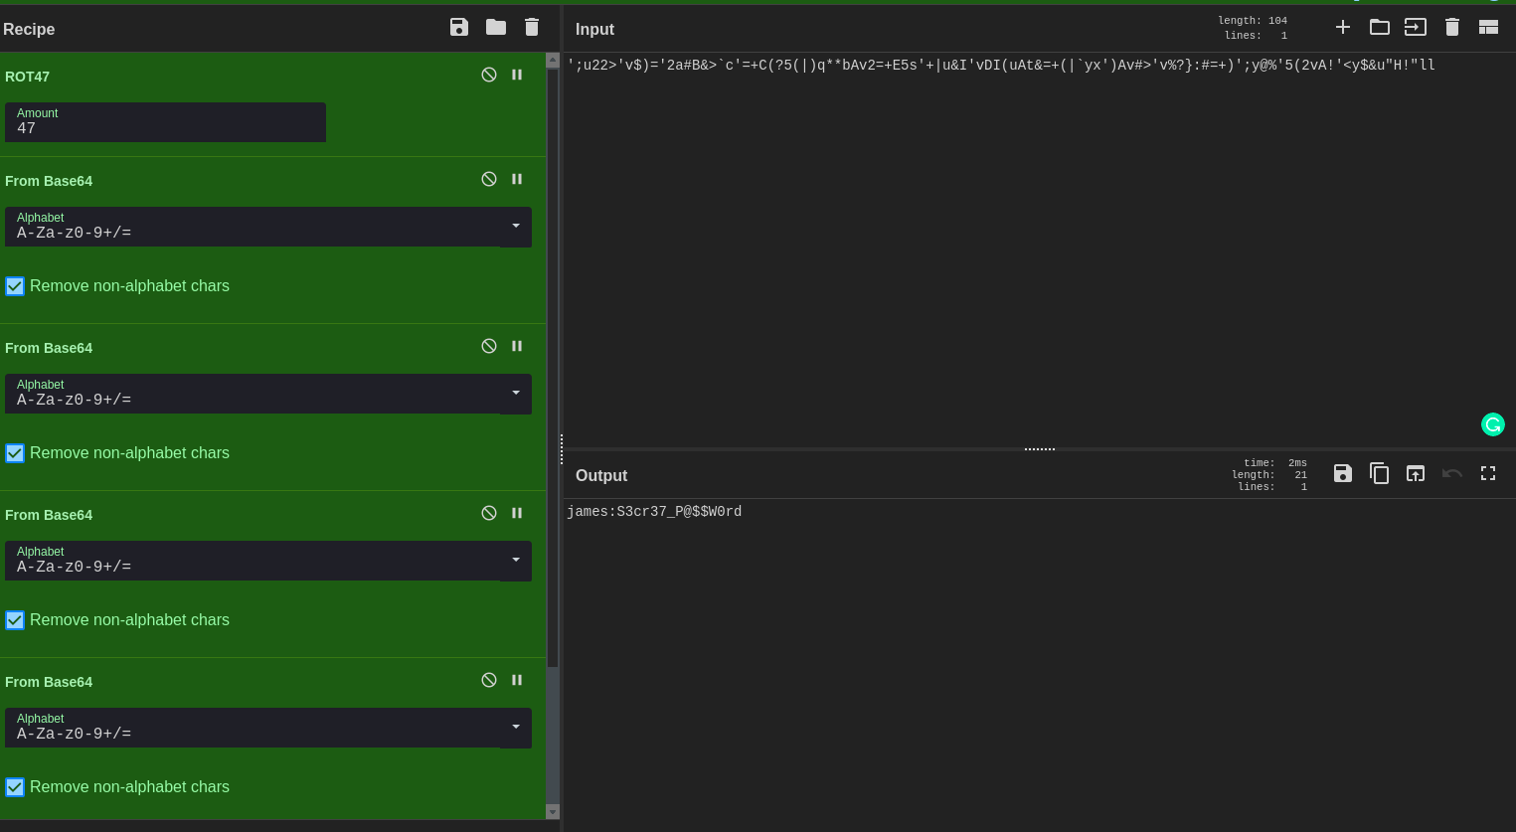Click inside the encoded input text
Viewport: 1516px width, 832px height.
[1001, 66]
